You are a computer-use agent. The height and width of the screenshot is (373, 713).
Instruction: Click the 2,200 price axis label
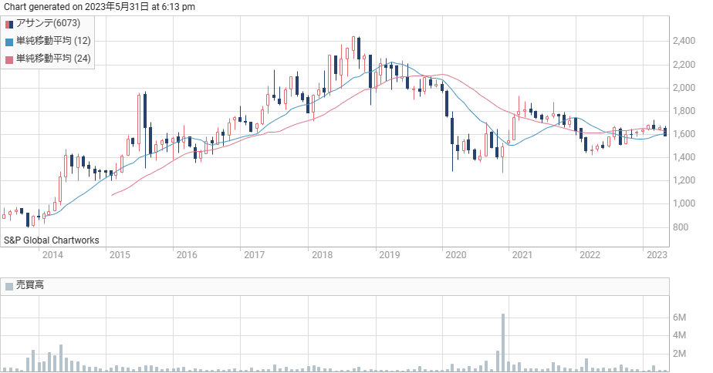[684, 65]
